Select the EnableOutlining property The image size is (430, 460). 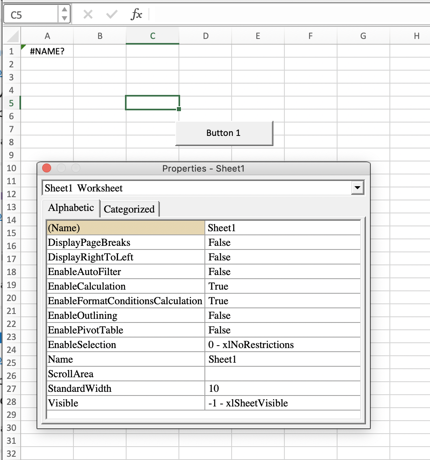(125, 315)
